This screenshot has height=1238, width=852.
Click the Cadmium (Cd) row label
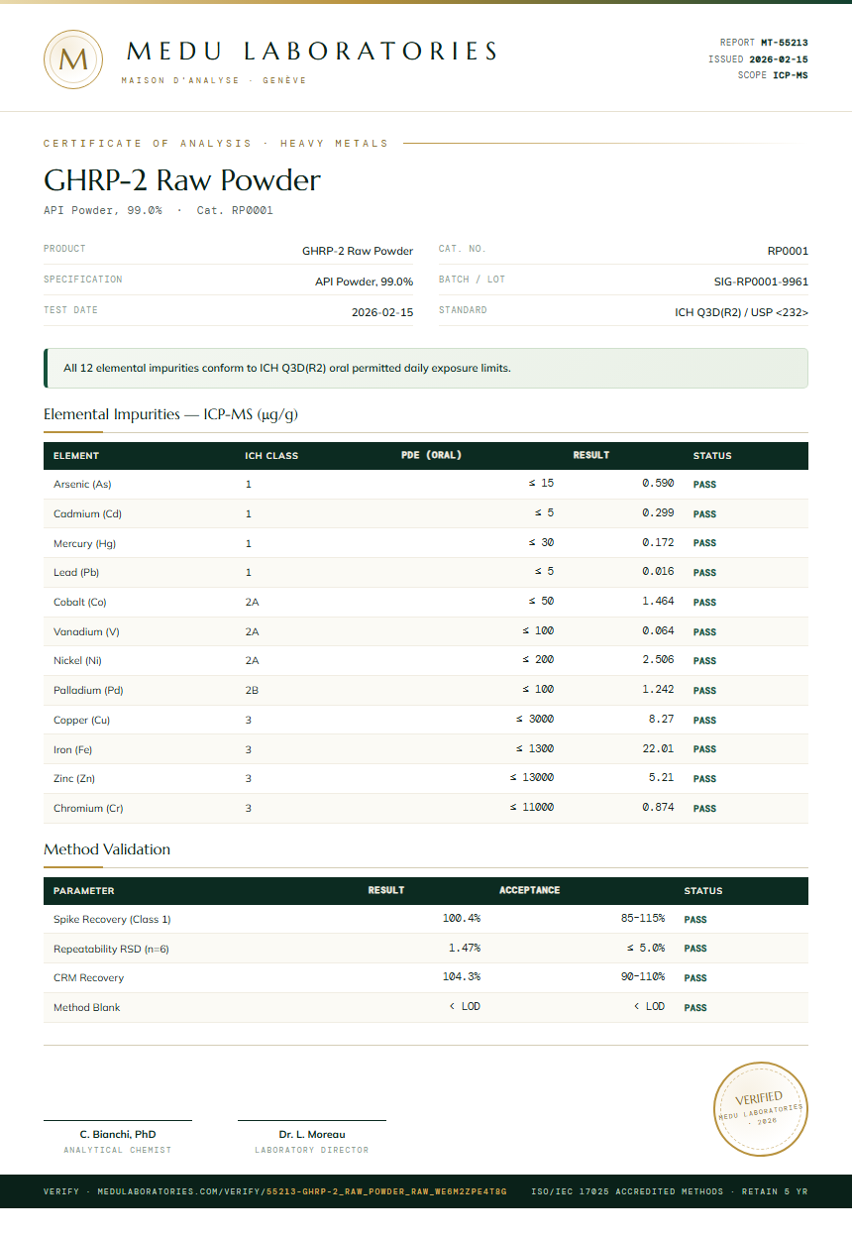87,514
